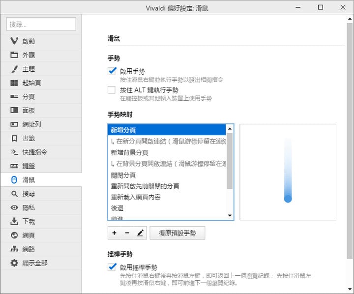The image size is (354, 294).
Task: Open the 分頁 tabs icon in the sidebar
Action: click(x=14, y=97)
